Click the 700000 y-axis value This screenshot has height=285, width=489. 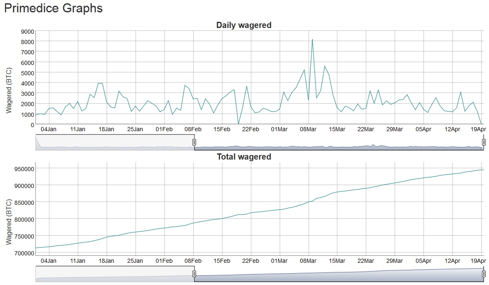24,253
